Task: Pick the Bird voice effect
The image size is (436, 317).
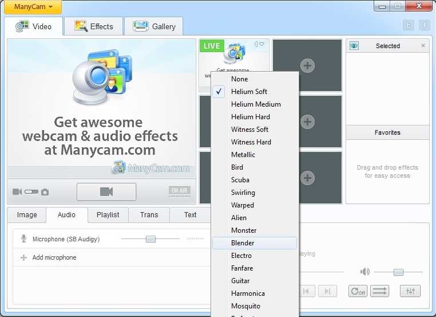Action: [255, 167]
